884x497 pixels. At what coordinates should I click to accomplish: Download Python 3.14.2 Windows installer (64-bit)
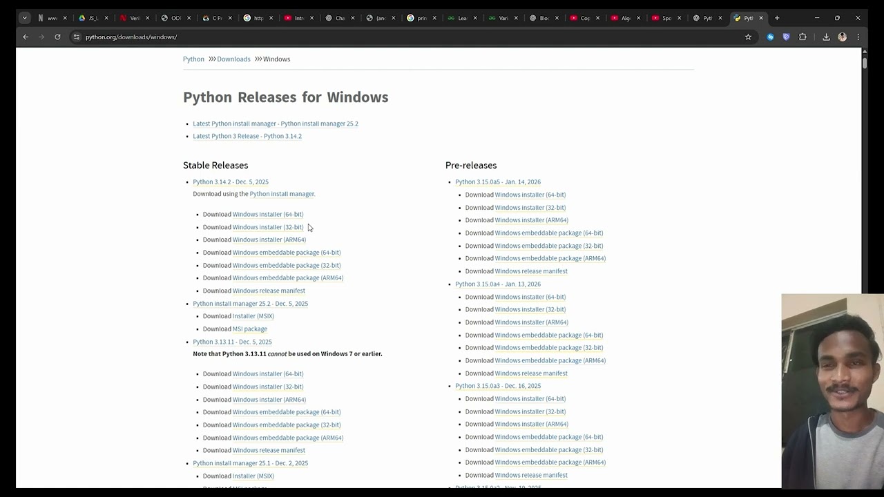pyautogui.click(x=268, y=215)
